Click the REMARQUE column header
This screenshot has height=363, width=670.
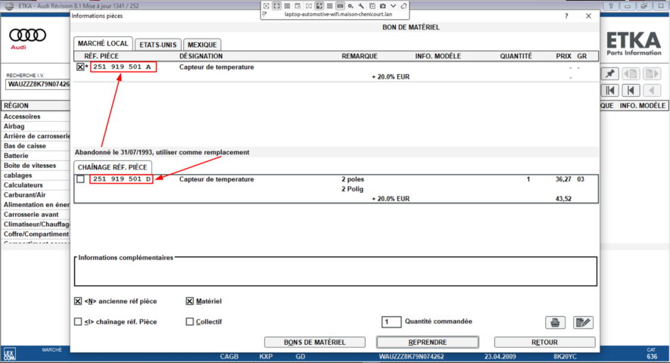(x=360, y=56)
